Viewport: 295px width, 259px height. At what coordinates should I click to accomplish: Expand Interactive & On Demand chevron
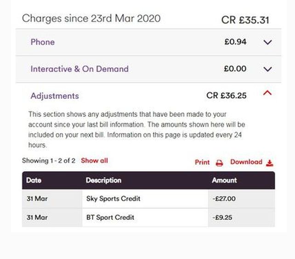click(x=267, y=69)
